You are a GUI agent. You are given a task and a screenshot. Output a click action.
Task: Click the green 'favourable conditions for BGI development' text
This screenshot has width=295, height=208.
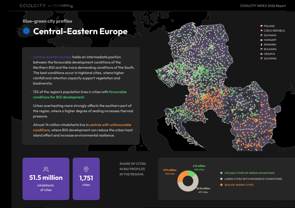[x=80, y=94]
